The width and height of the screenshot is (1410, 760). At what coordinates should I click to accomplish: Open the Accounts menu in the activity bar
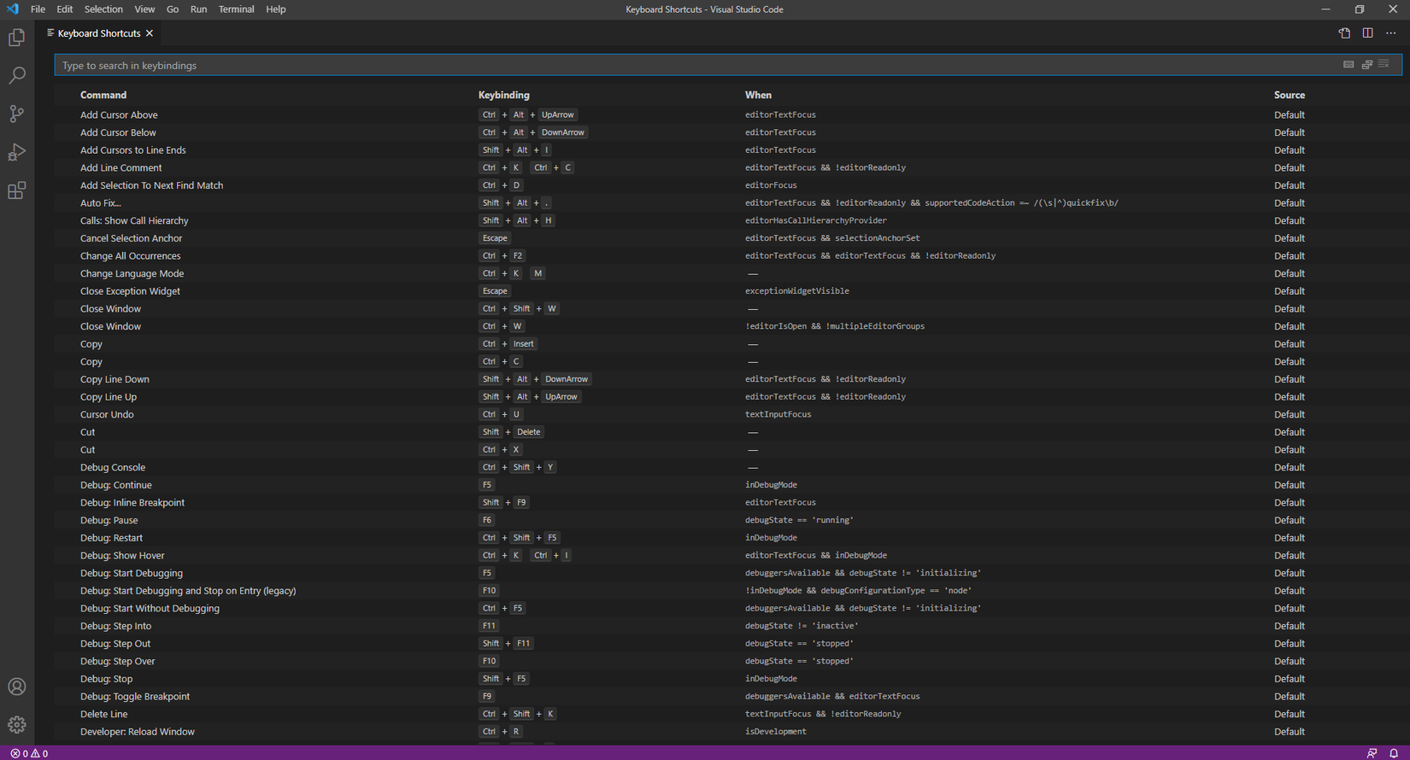17,687
